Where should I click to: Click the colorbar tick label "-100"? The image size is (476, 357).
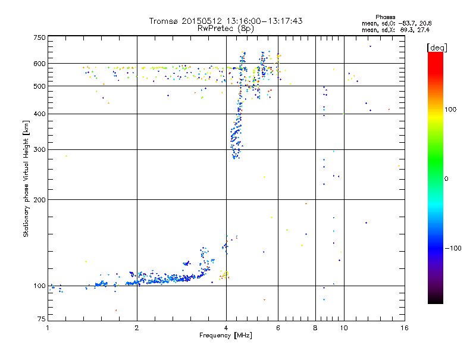pyautogui.click(x=453, y=248)
